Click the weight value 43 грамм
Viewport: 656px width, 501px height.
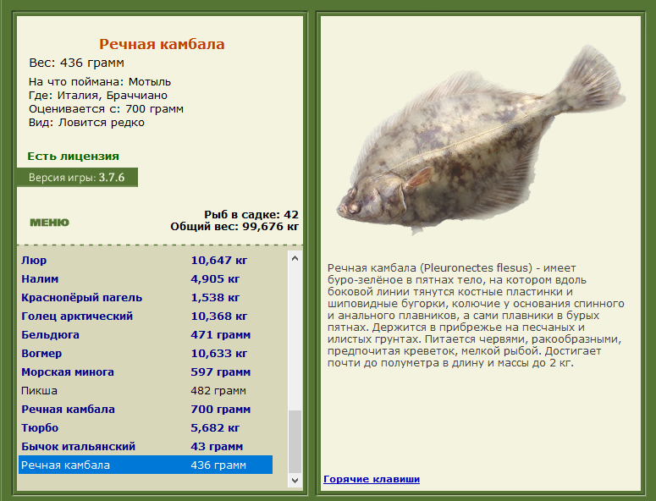click(x=217, y=446)
